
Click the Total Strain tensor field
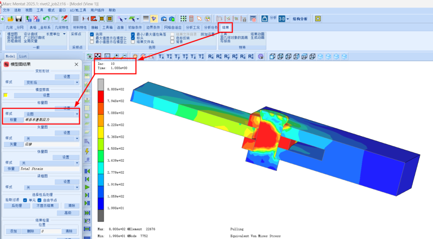pos(49,169)
